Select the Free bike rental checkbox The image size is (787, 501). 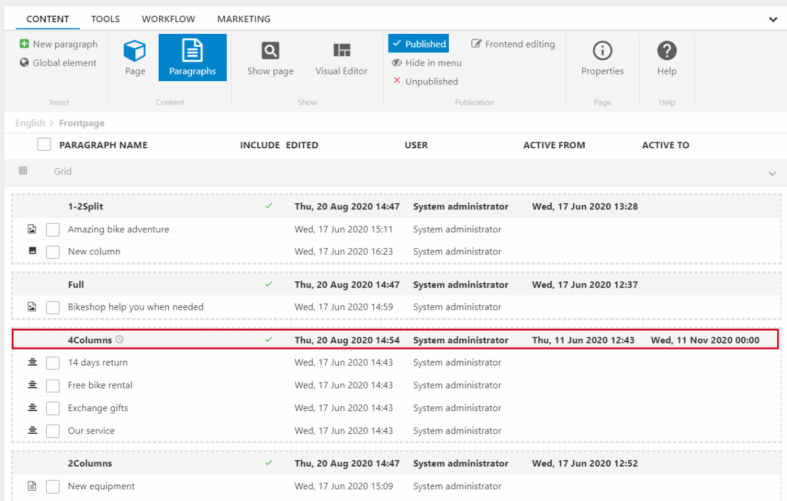[x=53, y=386]
